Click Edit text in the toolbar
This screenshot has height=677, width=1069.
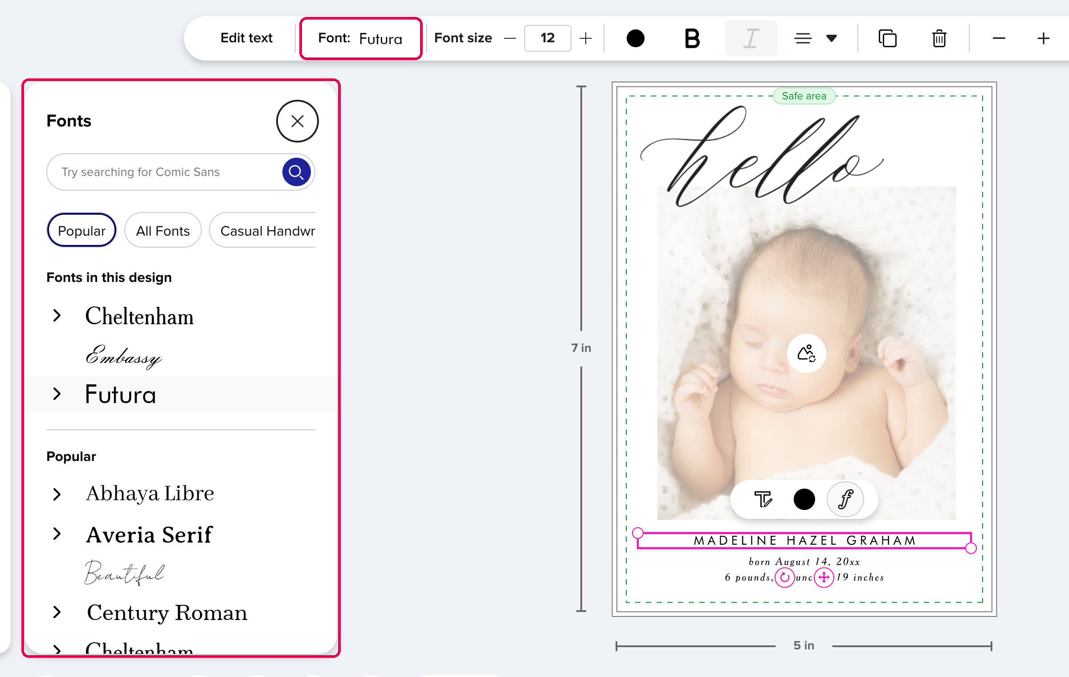(246, 38)
